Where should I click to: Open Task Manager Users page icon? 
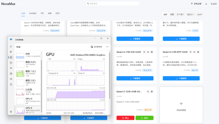click(11, 73)
